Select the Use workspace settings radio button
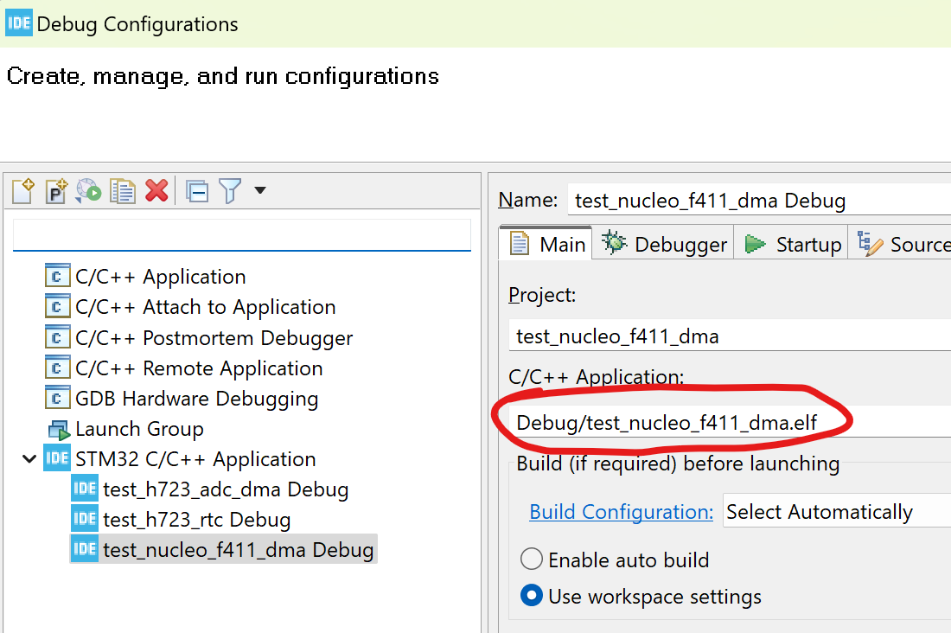 [532, 596]
